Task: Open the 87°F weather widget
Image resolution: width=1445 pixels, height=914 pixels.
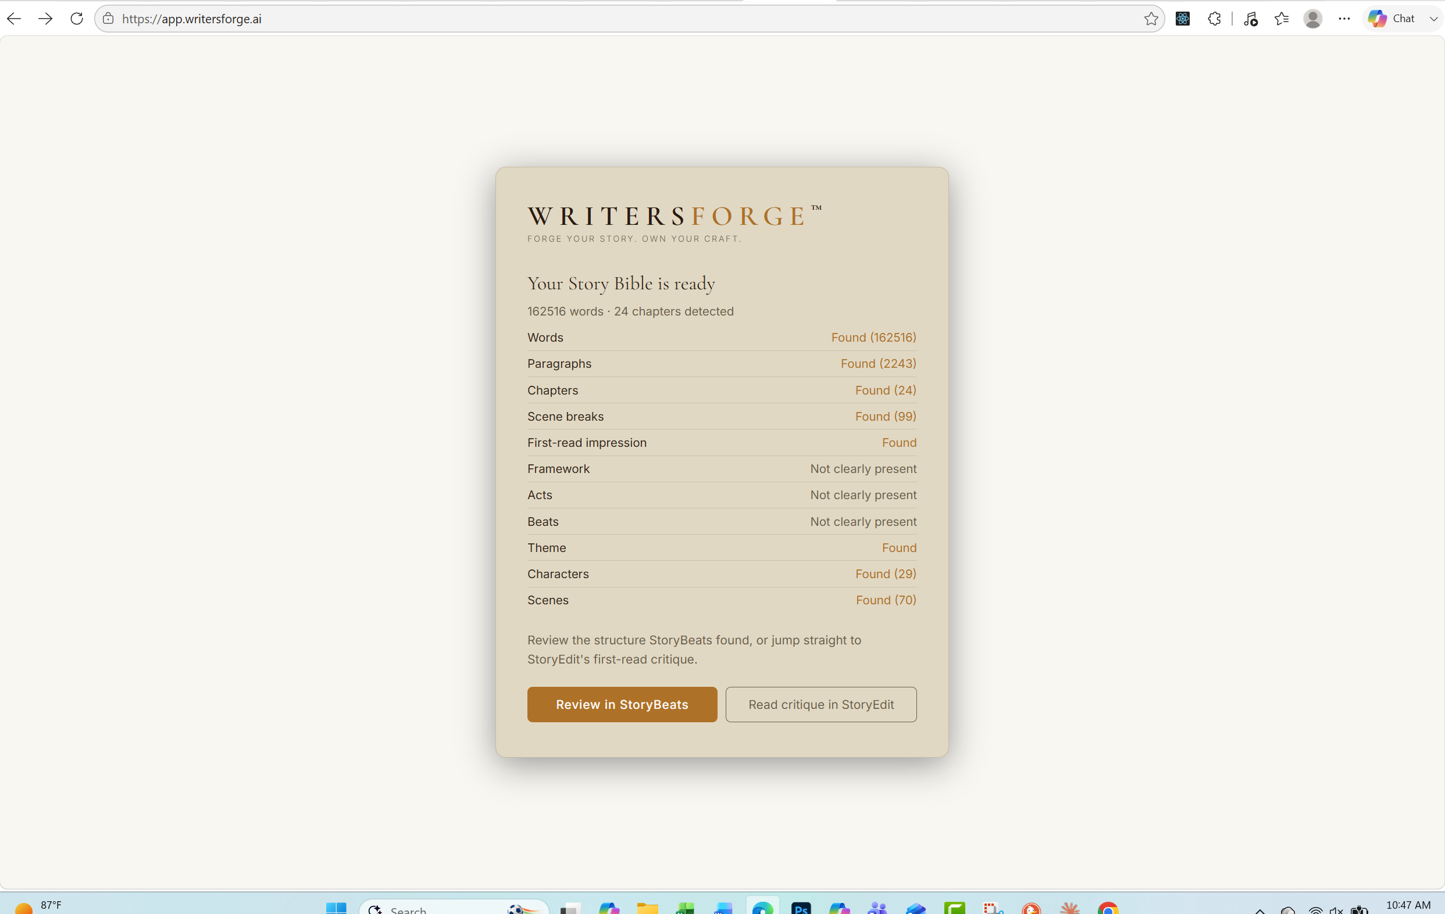Action: pyautogui.click(x=38, y=906)
